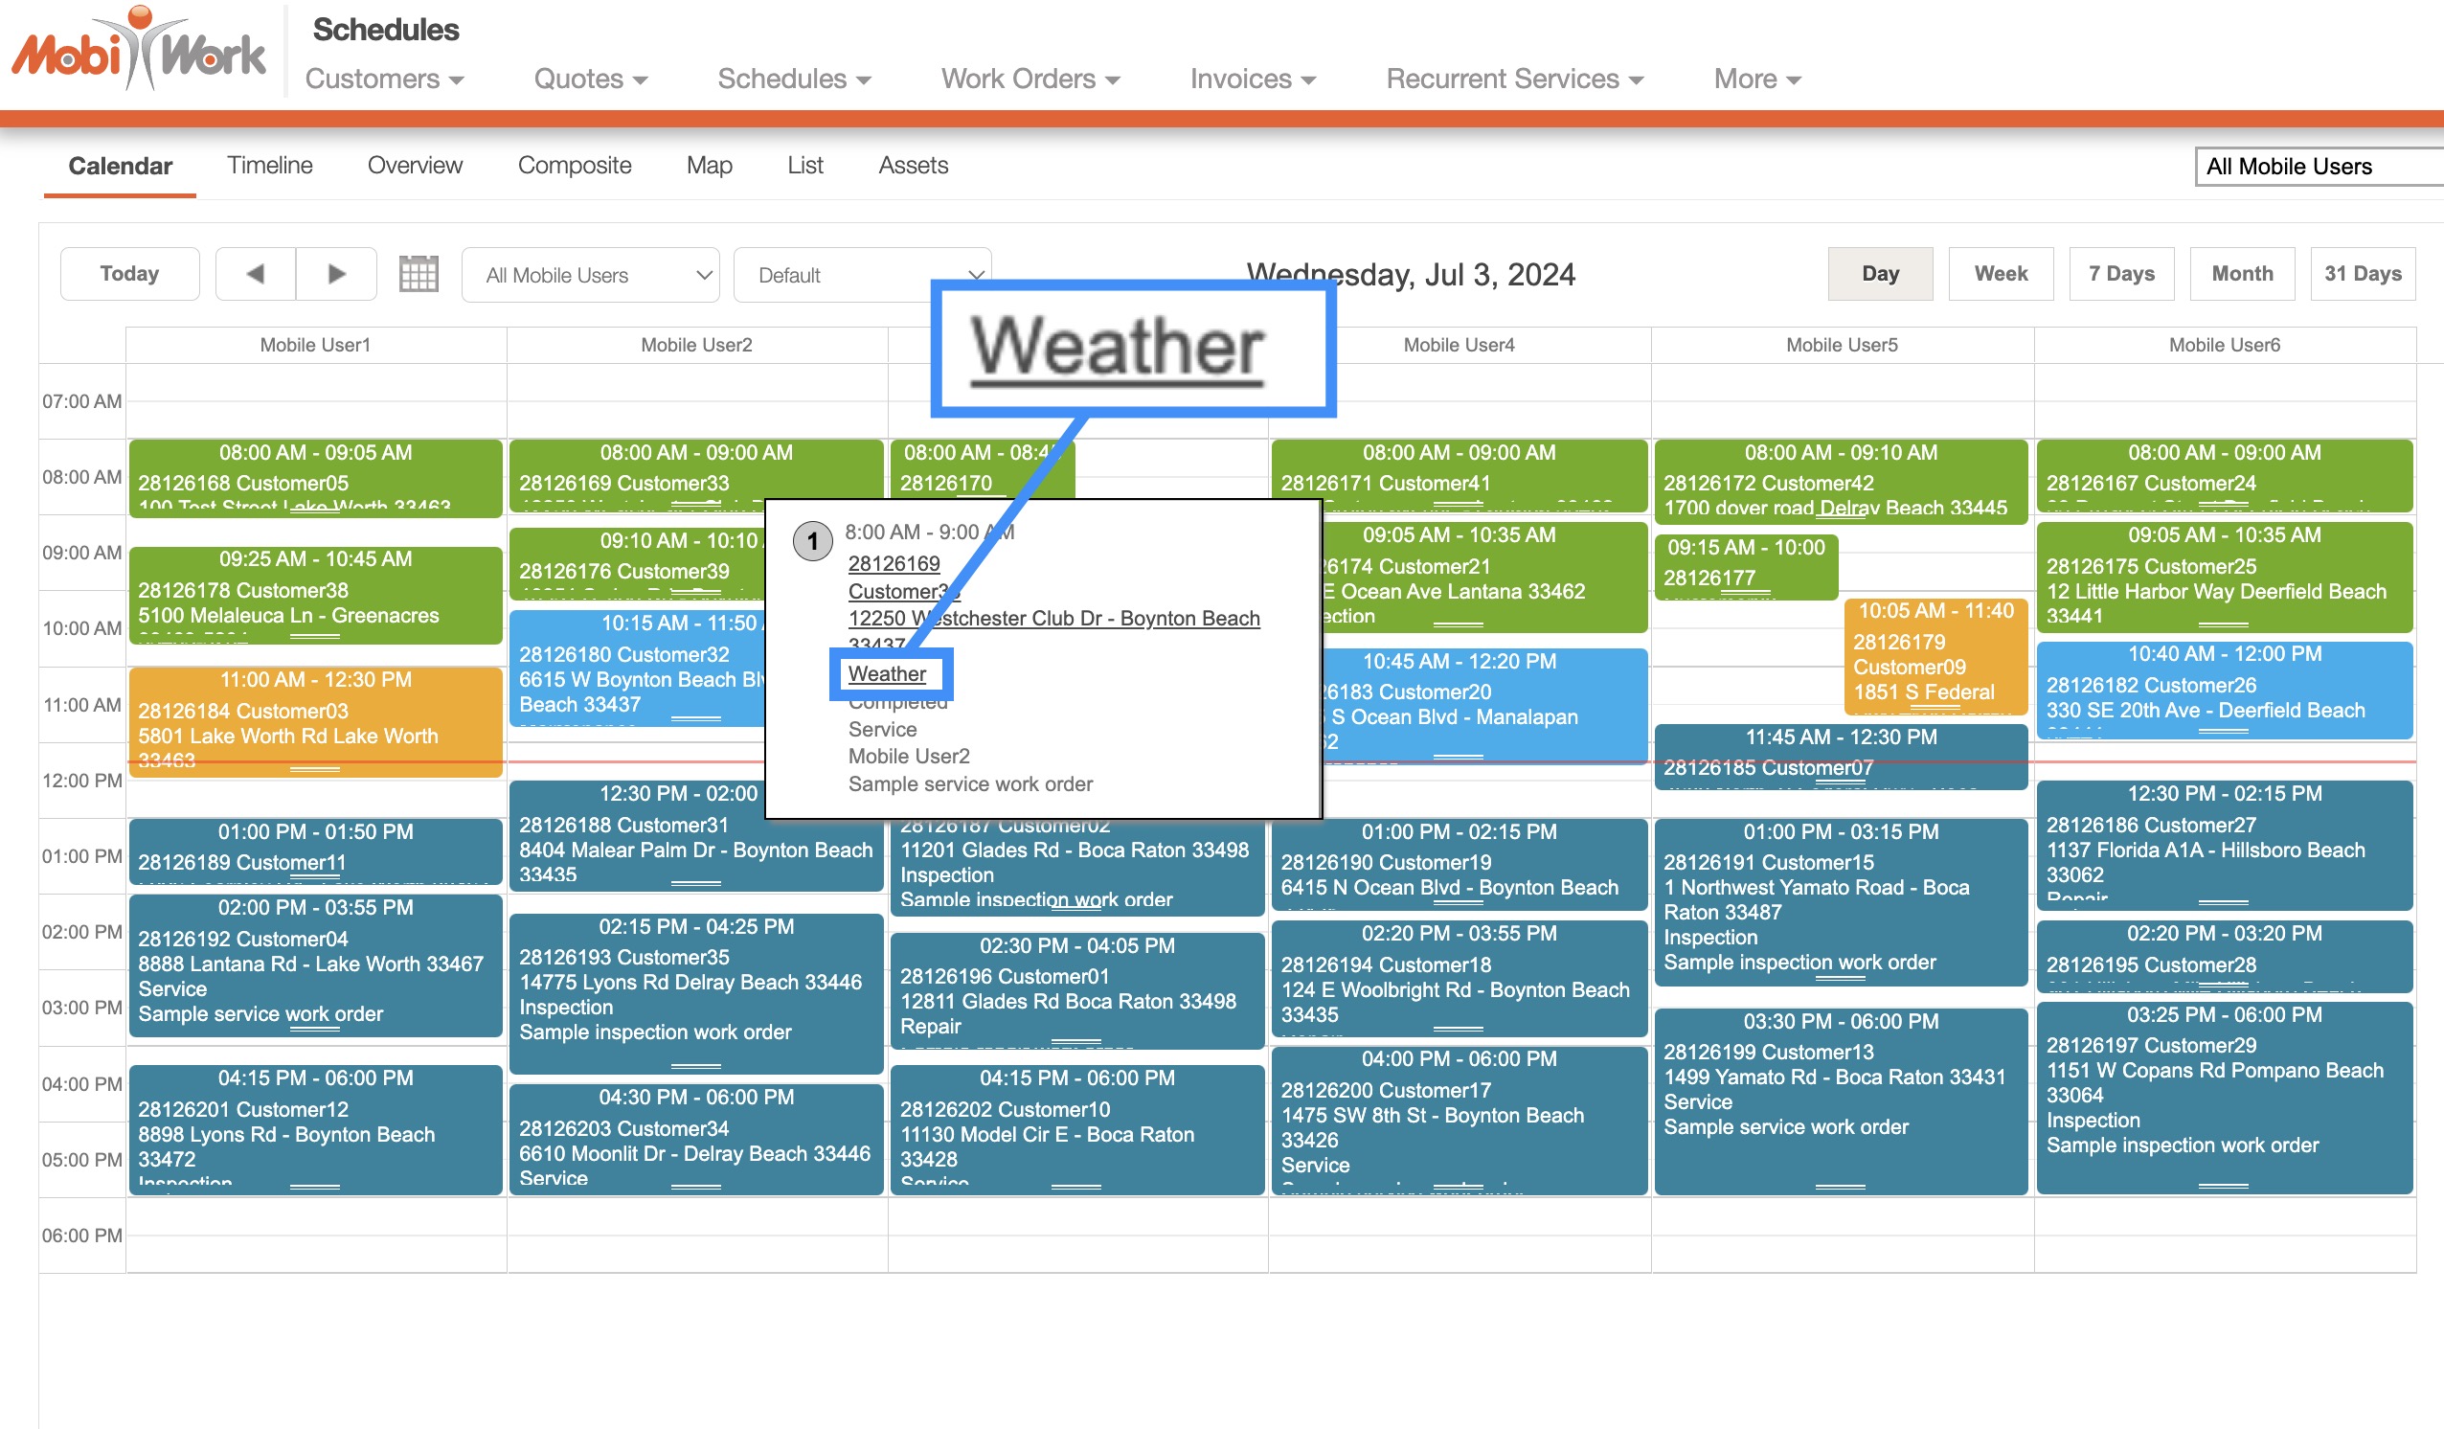Go to previous day with left arrow
2444x1429 pixels.
pos(255,275)
